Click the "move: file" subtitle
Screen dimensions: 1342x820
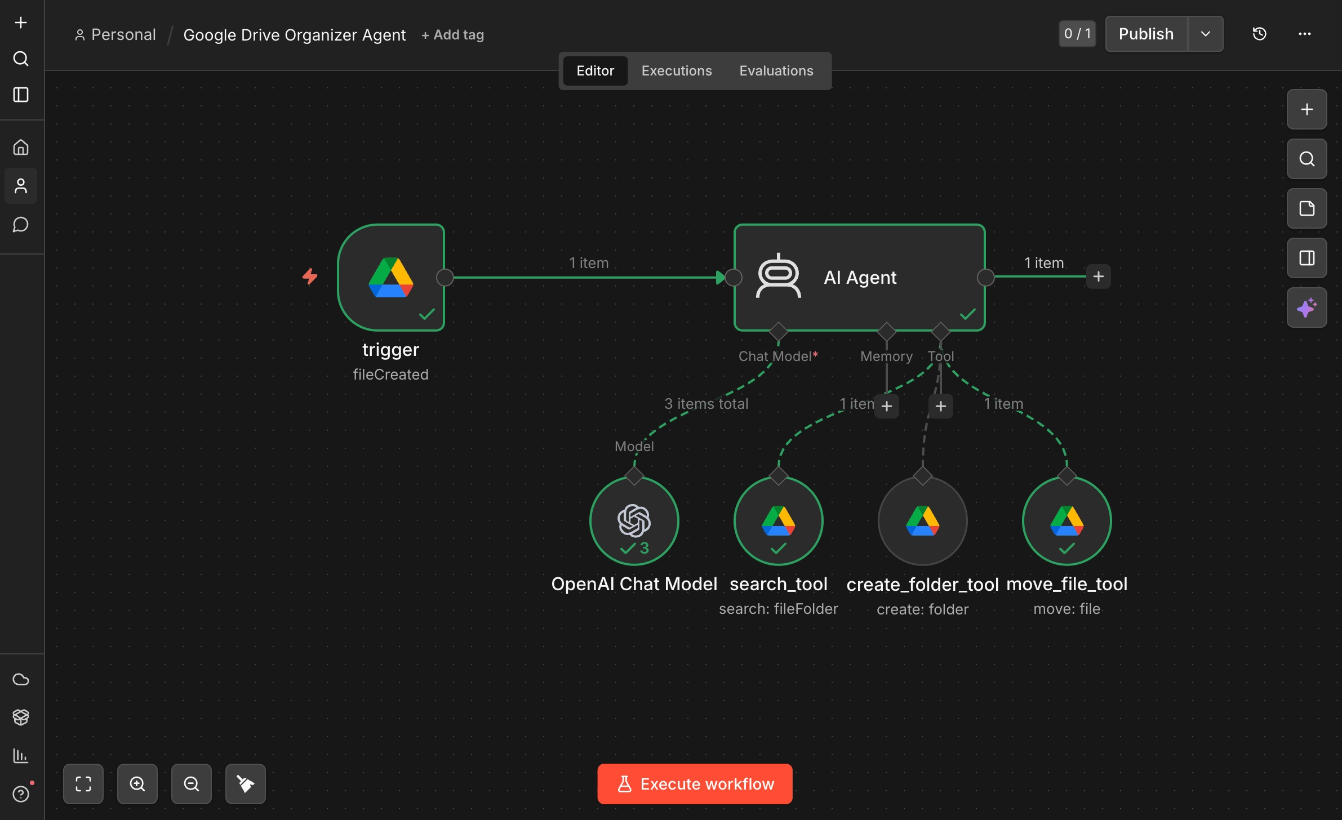coord(1067,609)
